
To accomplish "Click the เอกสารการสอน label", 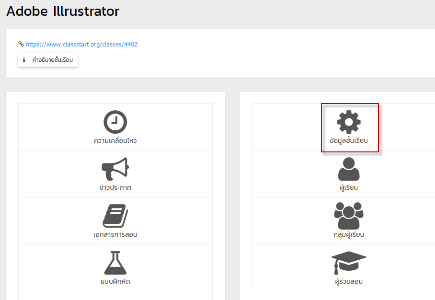I will 115,234.
